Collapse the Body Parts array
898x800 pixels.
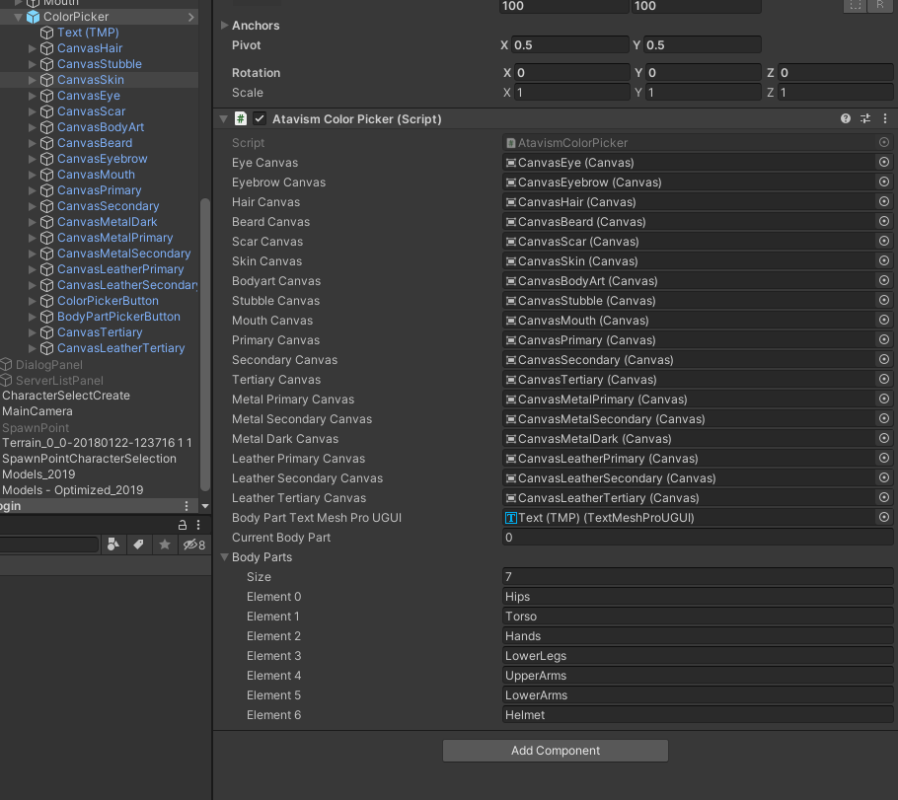(225, 557)
